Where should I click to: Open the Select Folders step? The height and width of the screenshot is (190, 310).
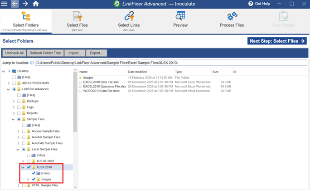26,21
